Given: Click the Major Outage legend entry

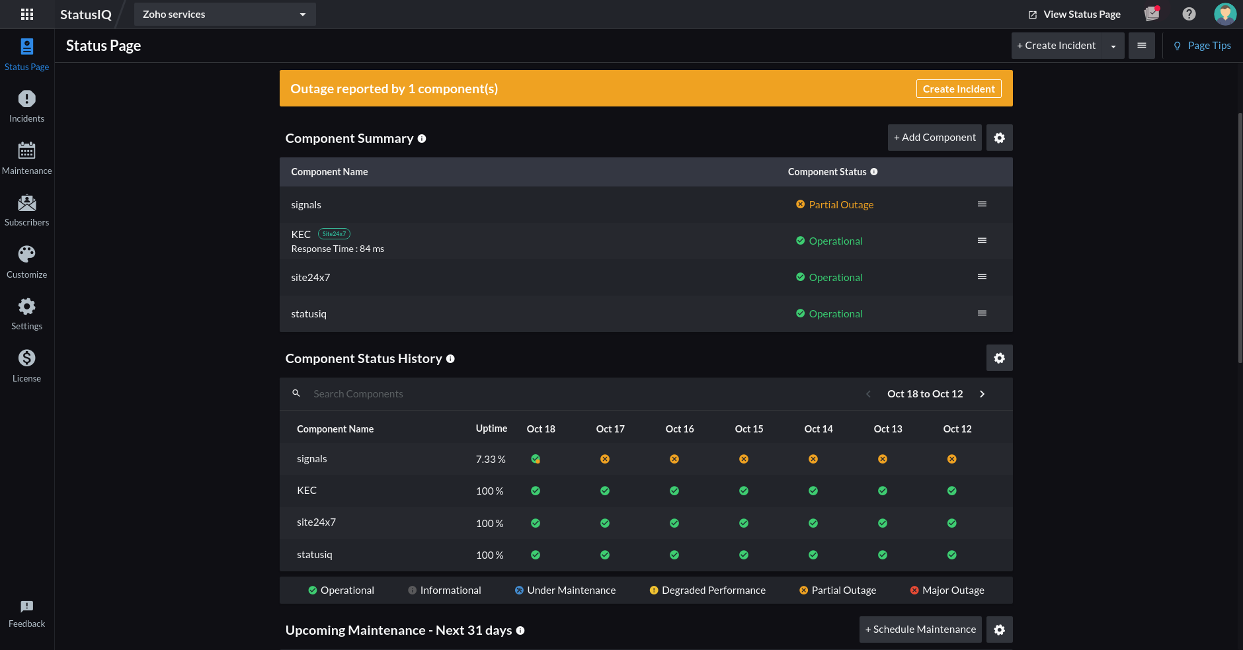Looking at the screenshot, I should [x=947, y=590].
